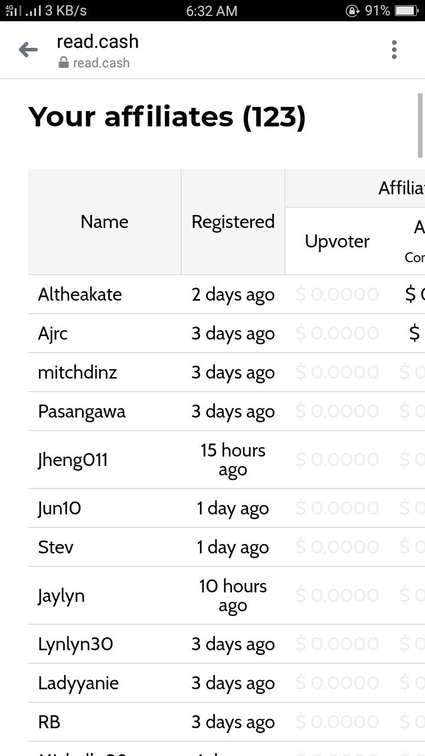Open Lynlyn30's affiliate entry

click(x=76, y=644)
